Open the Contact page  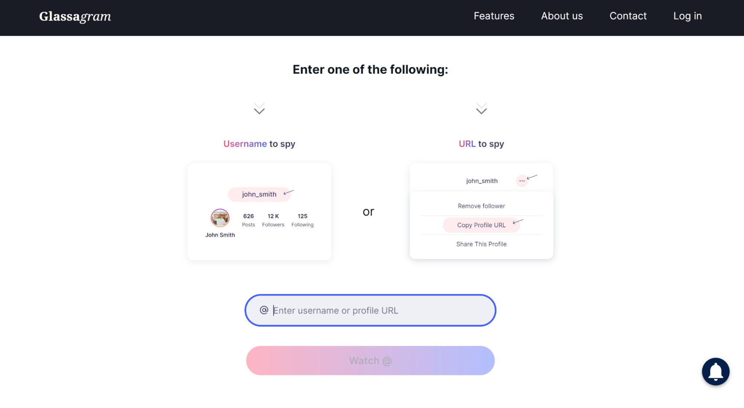coord(628,16)
